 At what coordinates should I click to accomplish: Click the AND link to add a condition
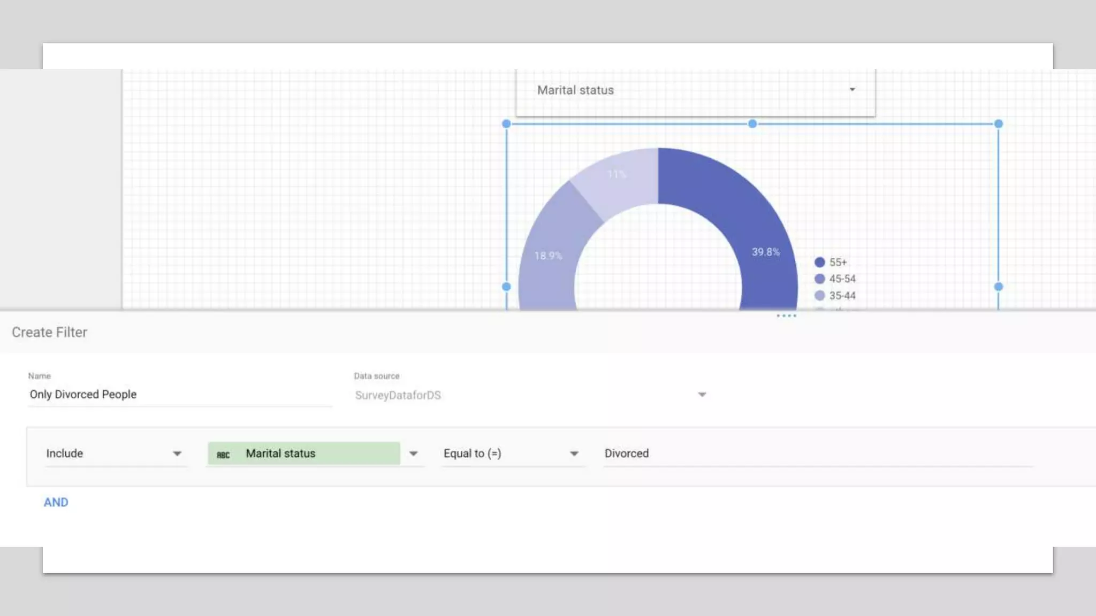click(x=56, y=502)
